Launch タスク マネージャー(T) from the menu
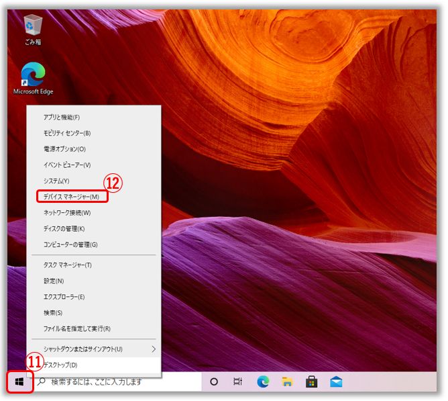Image resolution: width=448 pixels, height=401 pixels. (94, 265)
